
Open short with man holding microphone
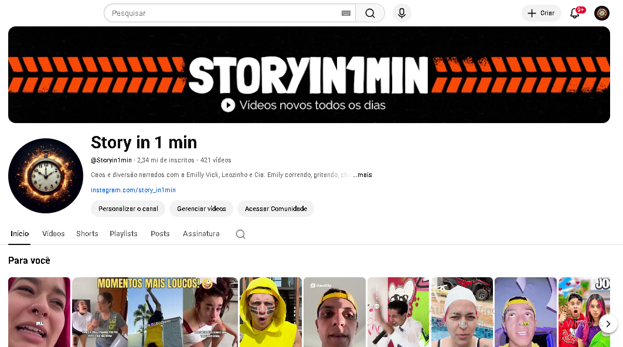click(399, 312)
